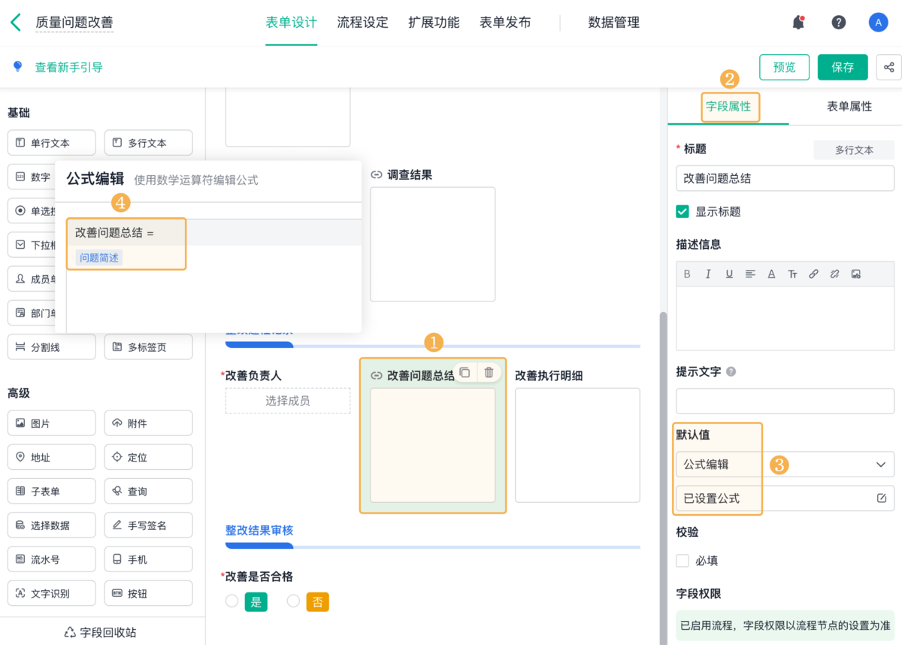
Task: Click the insert image icon in description toolbar
Action: click(855, 274)
